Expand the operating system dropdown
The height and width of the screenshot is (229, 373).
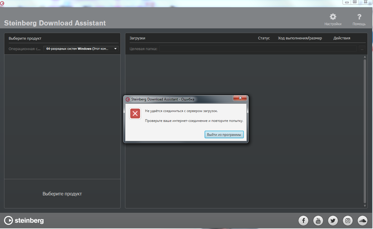pos(81,49)
